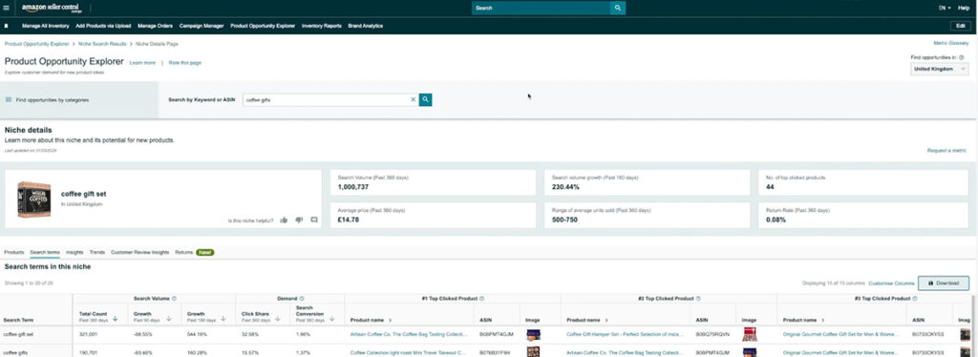Click the Customise Columns link

[x=891, y=283]
